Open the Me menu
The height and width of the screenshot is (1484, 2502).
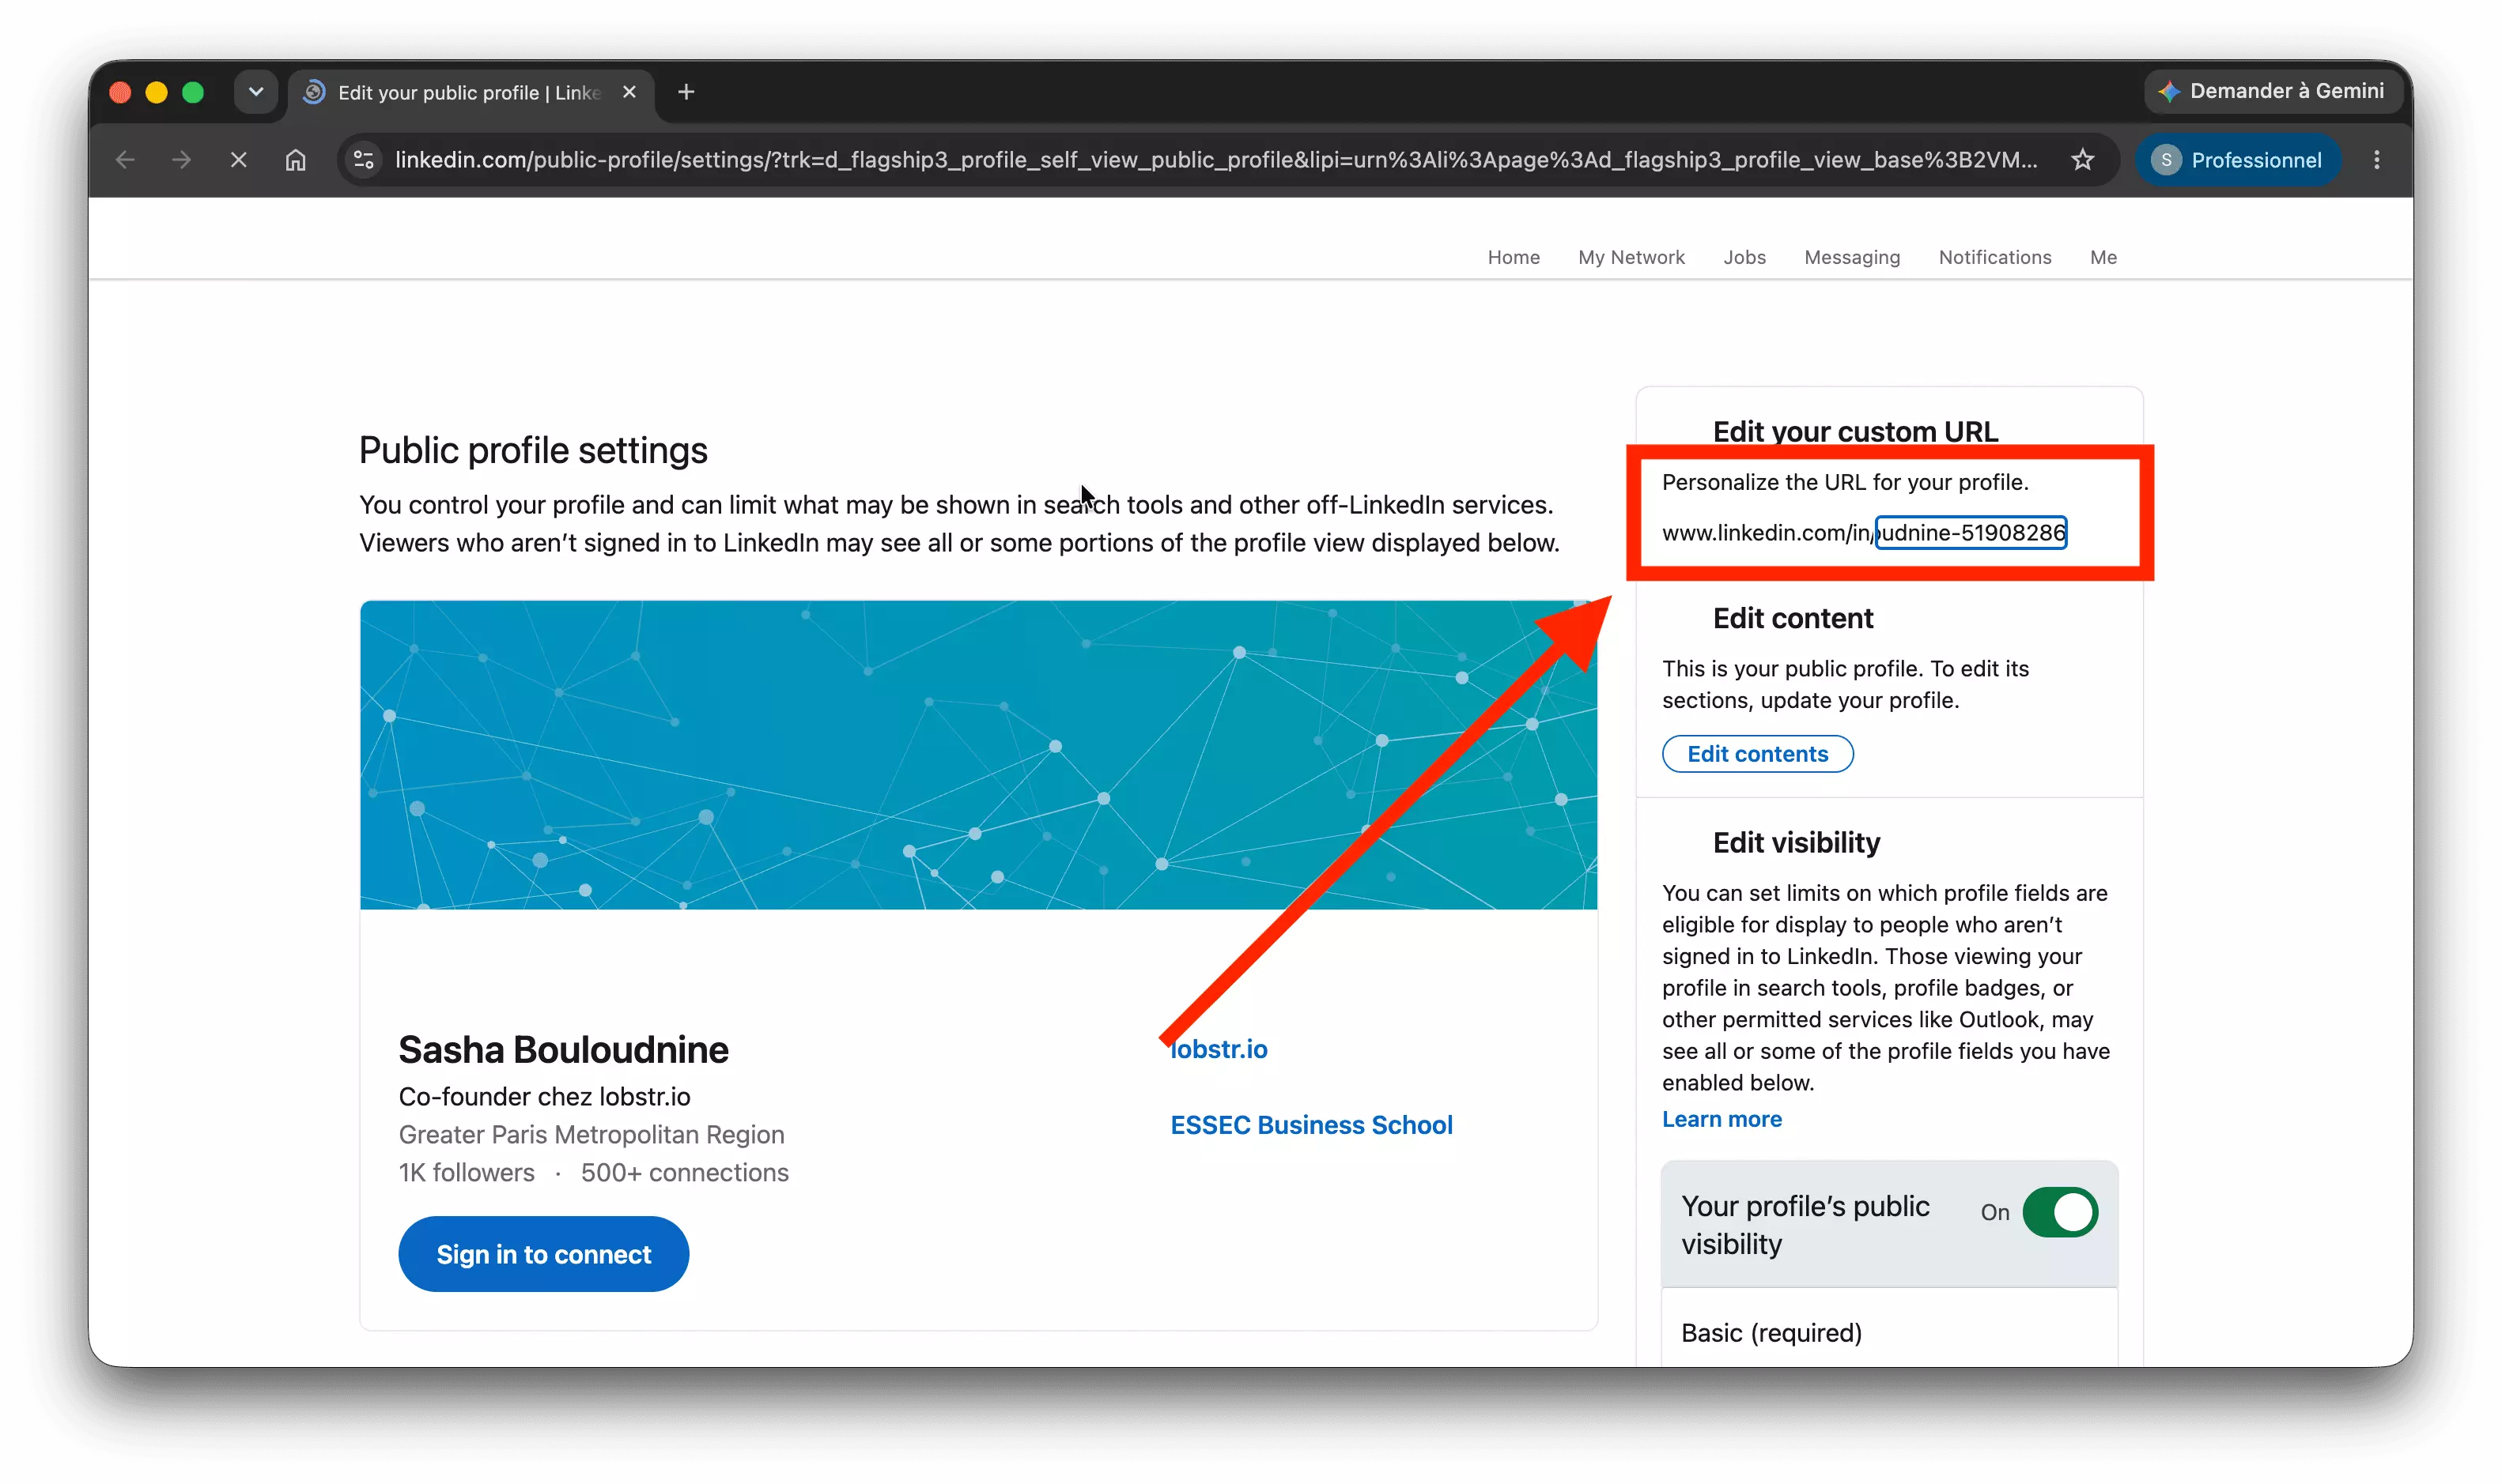[x=2102, y=257]
